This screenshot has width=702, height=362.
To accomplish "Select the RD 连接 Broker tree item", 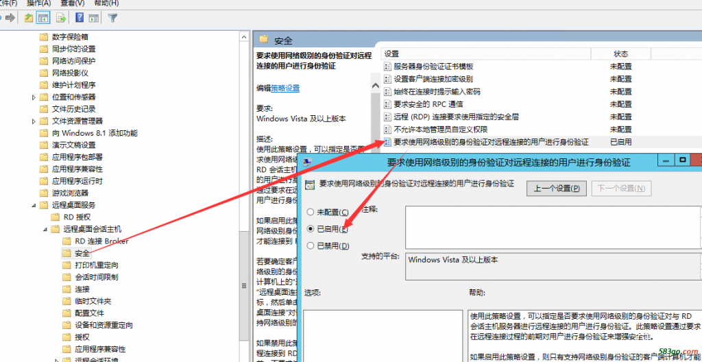I will [101, 241].
